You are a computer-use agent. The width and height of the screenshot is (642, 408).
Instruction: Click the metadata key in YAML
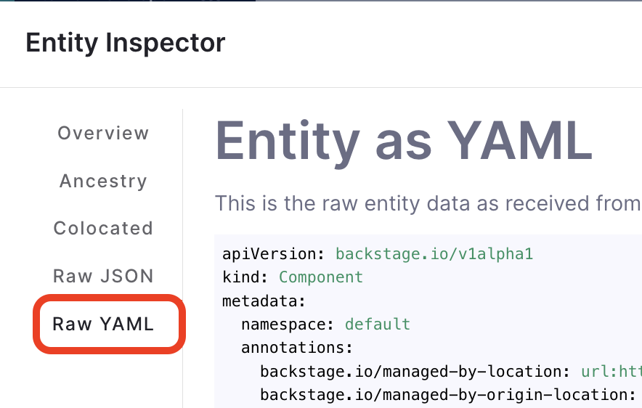(264, 301)
